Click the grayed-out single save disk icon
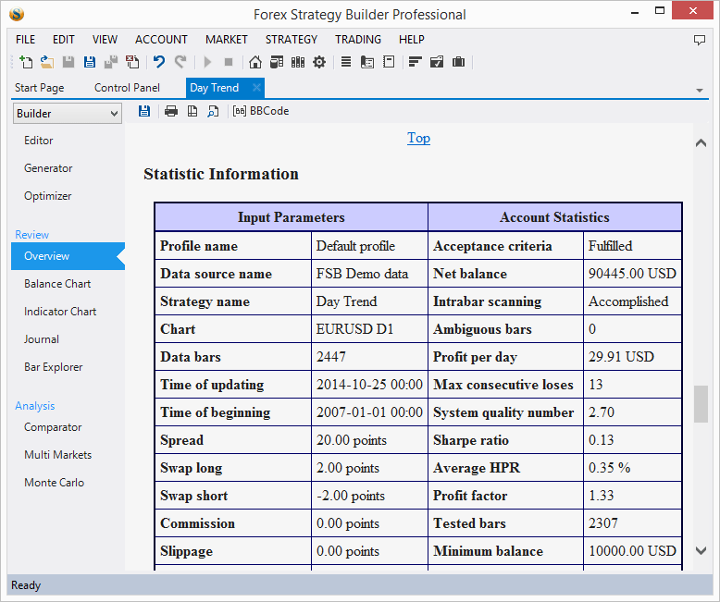720x602 pixels. pyautogui.click(x=68, y=62)
